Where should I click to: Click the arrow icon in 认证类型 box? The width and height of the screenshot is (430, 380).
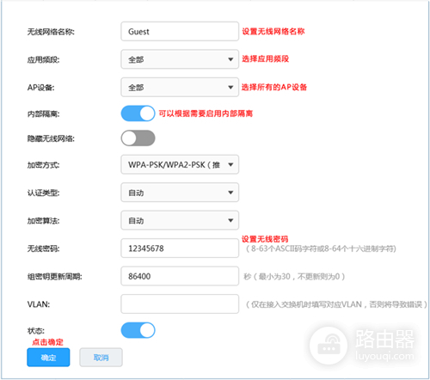(230, 193)
